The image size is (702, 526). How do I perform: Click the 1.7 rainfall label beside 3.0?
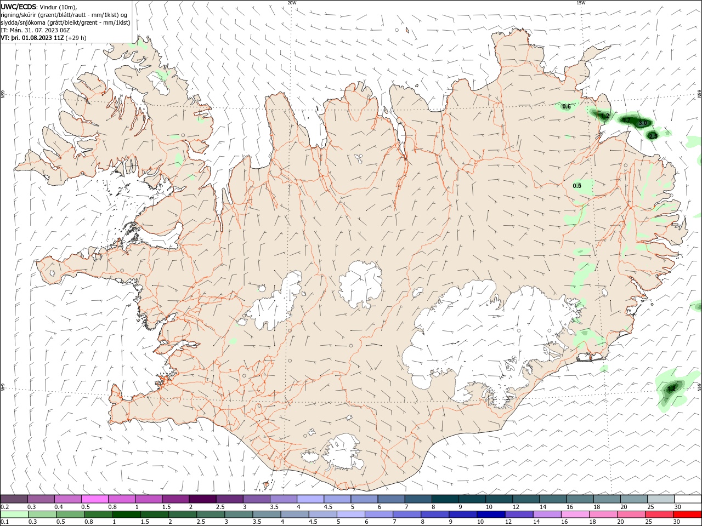626,119
